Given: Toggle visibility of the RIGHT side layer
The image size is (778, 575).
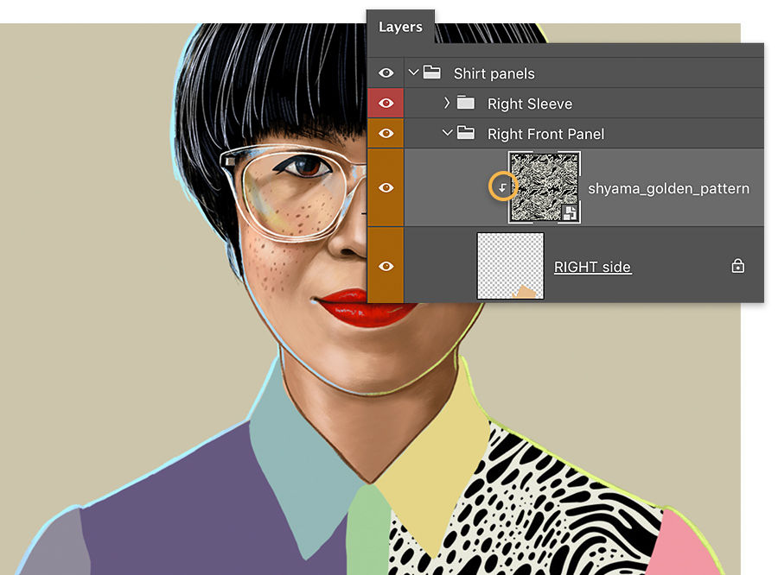Looking at the screenshot, I should point(386,267).
